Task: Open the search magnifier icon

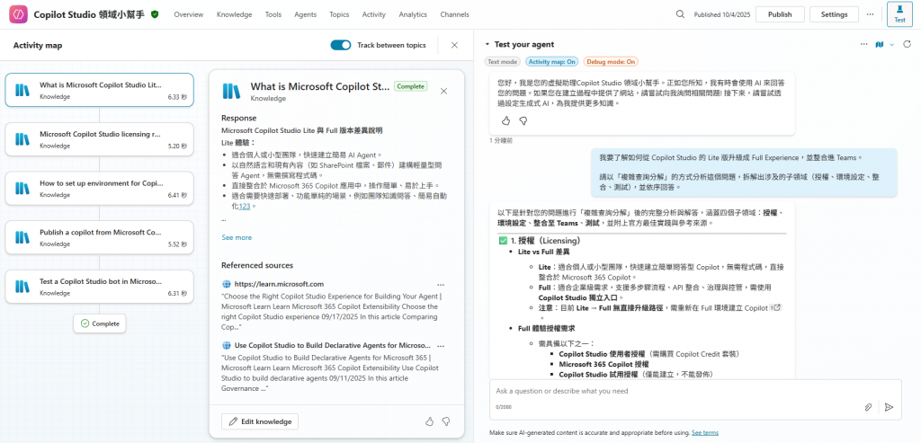Action: [x=680, y=14]
